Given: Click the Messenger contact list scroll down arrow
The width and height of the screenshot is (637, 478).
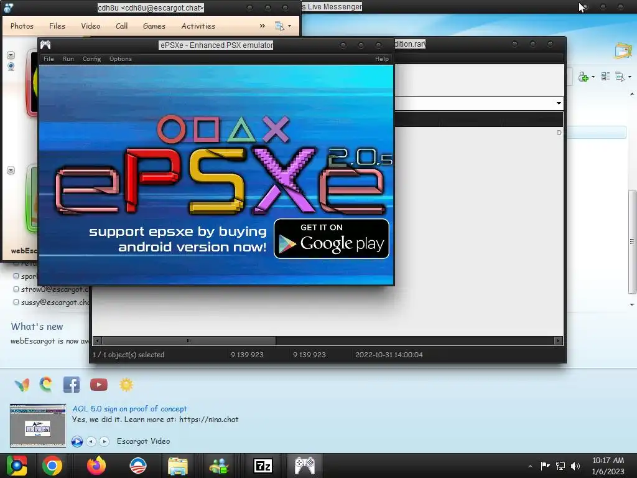Looking at the screenshot, I should pyautogui.click(x=632, y=304).
